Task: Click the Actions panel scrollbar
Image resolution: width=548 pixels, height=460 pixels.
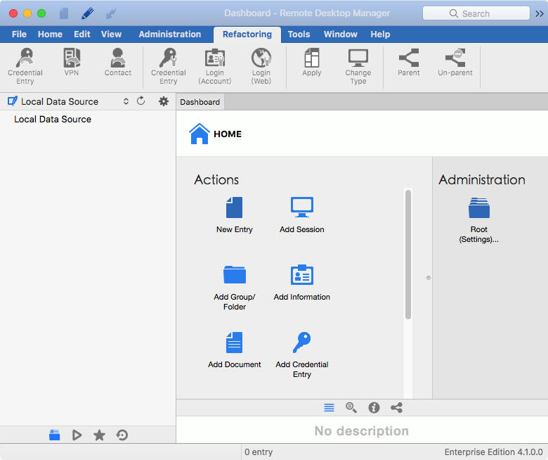Action: [x=408, y=255]
